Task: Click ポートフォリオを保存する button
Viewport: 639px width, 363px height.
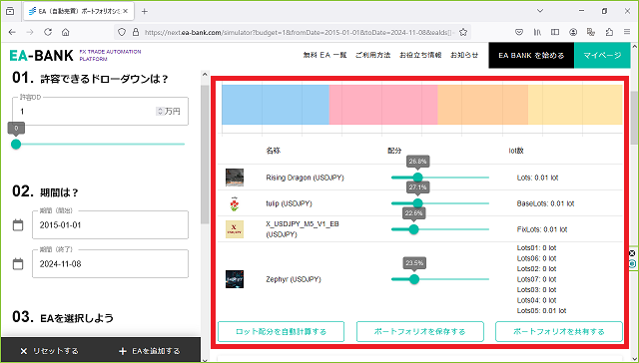Action: coord(420,332)
